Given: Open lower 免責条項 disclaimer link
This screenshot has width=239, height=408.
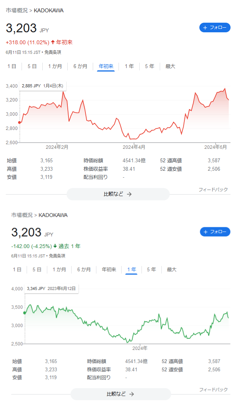Looking at the screenshot, I should pos(58,256).
